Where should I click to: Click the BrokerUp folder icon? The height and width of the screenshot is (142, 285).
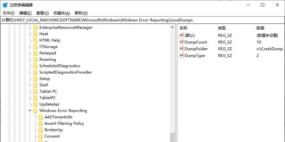40,130
